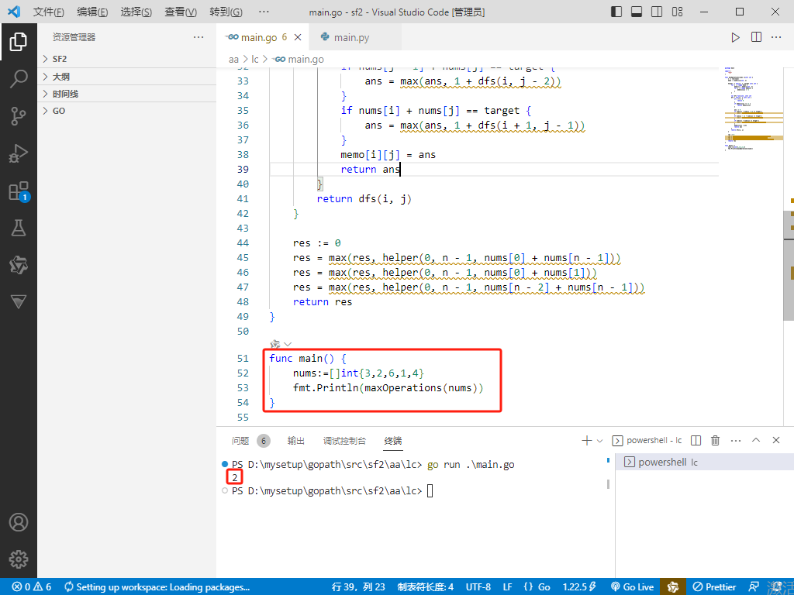794x595 pixels.
Task: Change UTF-8 file encoding
Action: click(x=478, y=587)
